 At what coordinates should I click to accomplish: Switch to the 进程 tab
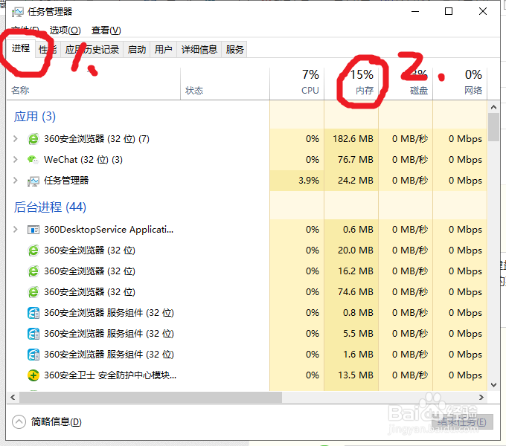tap(21, 48)
